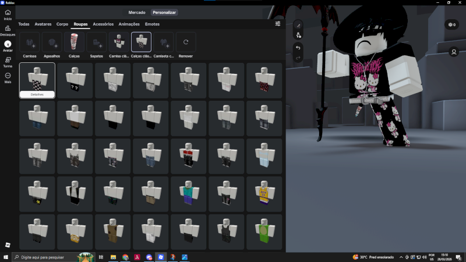Open the filter sliders icon
This screenshot has width=466, height=262.
277,24
